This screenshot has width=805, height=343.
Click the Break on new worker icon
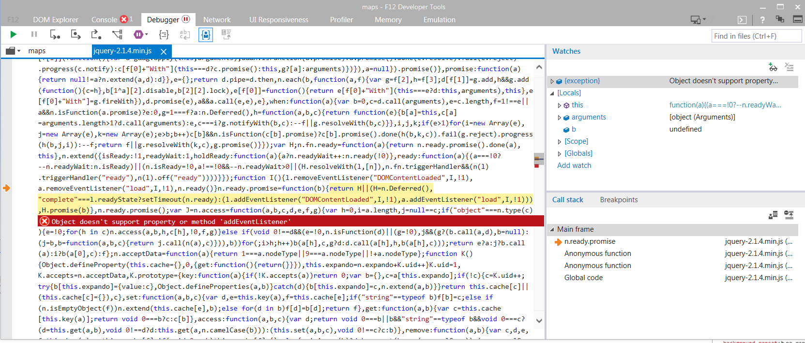coord(117,34)
